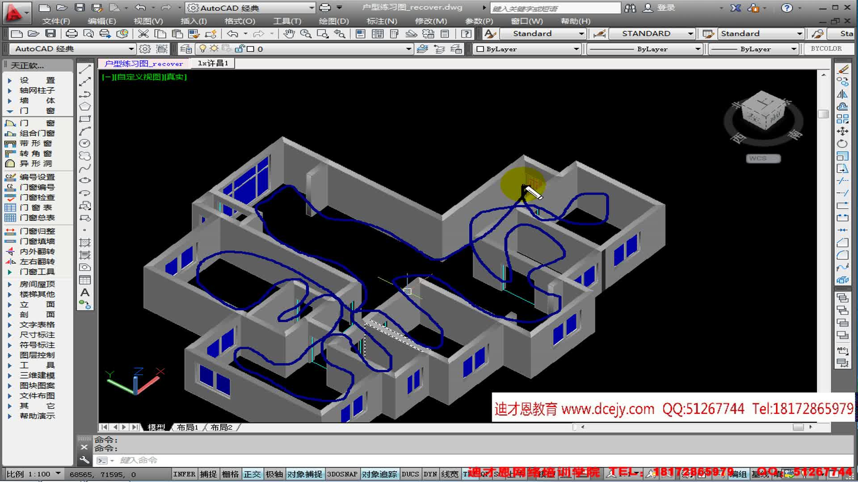Toggle 栅格 grid display

[x=230, y=474]
